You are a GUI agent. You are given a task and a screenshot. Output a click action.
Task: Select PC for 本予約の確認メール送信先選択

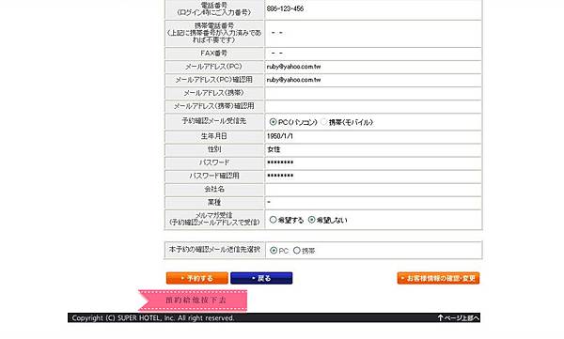274,251
